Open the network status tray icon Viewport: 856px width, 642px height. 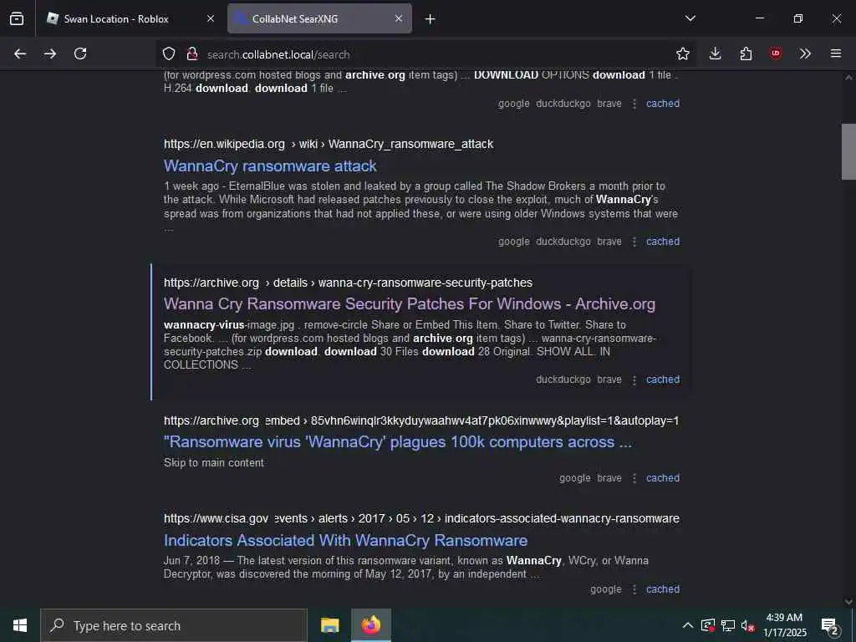coord(728,625)
